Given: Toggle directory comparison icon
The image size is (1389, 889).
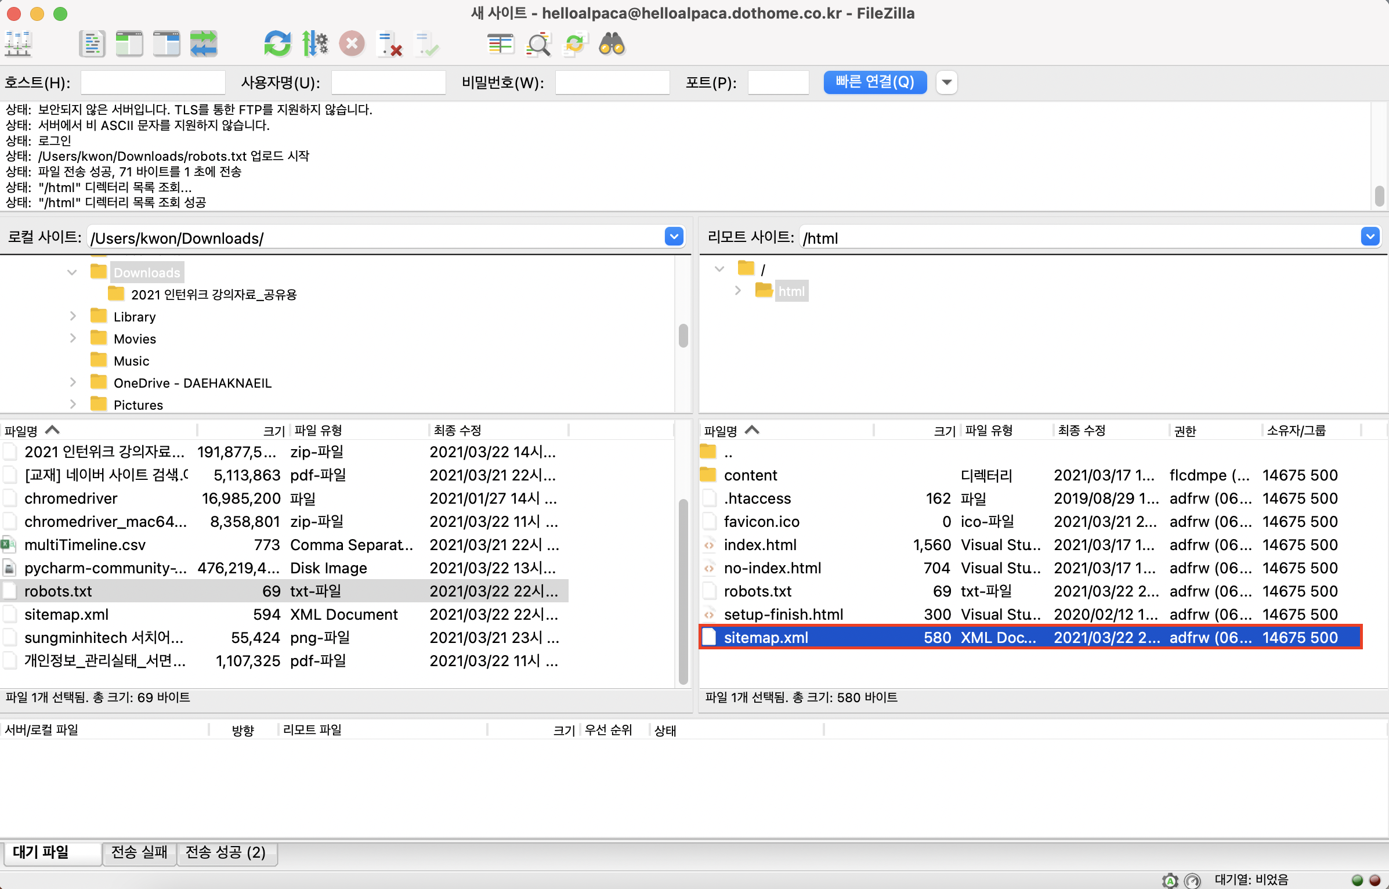Looking at the screenshot, I should point(538,44).
